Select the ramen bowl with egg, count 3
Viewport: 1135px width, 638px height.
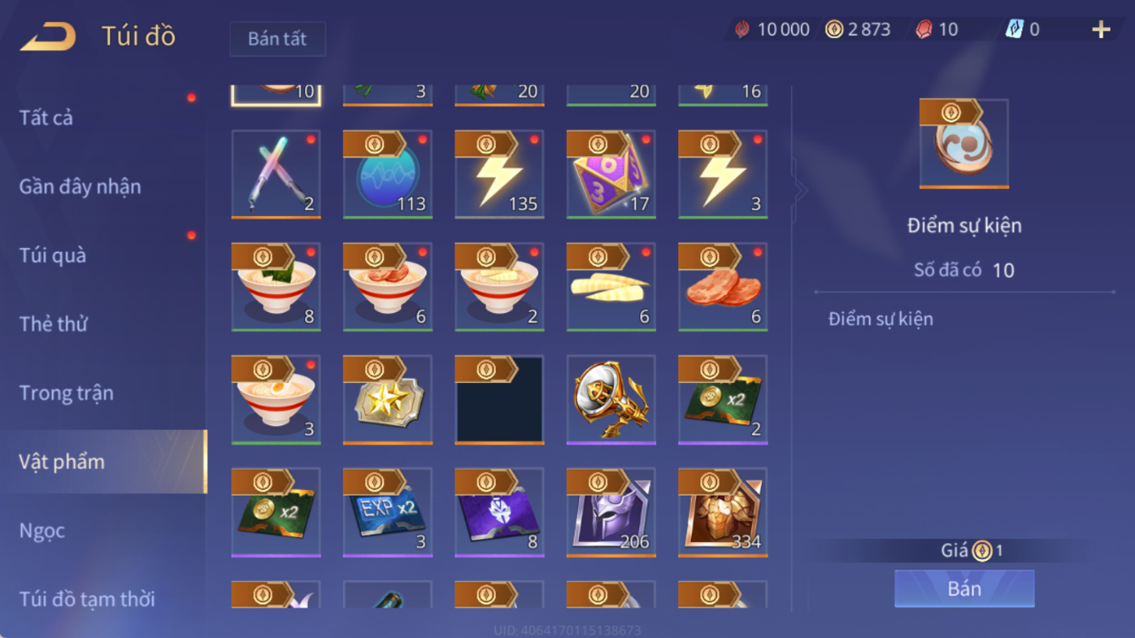click(x=276, y=400)
